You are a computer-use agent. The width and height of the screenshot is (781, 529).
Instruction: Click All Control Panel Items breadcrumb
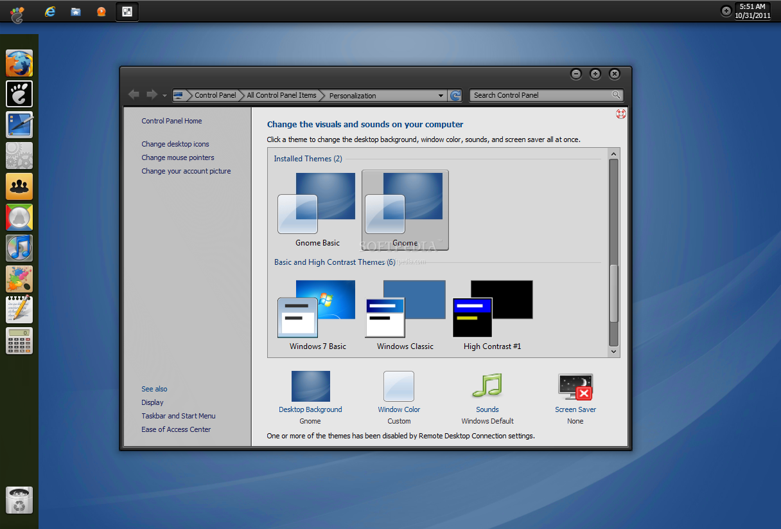[281, 95]
